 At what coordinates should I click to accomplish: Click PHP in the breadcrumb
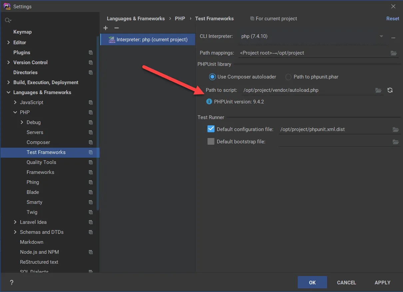click(180, 19)
